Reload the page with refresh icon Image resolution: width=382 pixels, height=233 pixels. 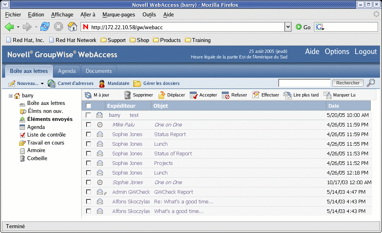[45, 26]
